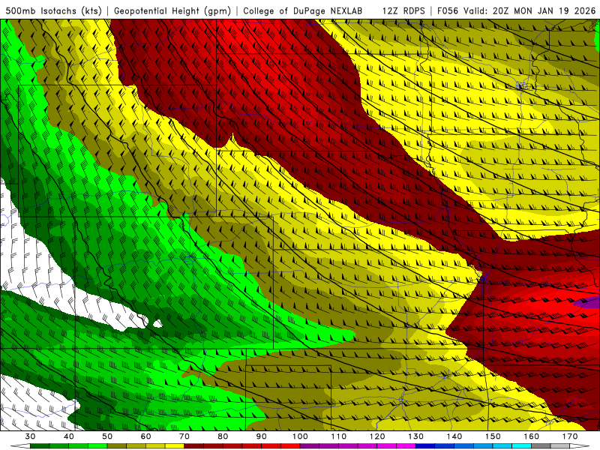Click the '70' legend number
This screenshot has height=450, width=600.
point(184,436)
